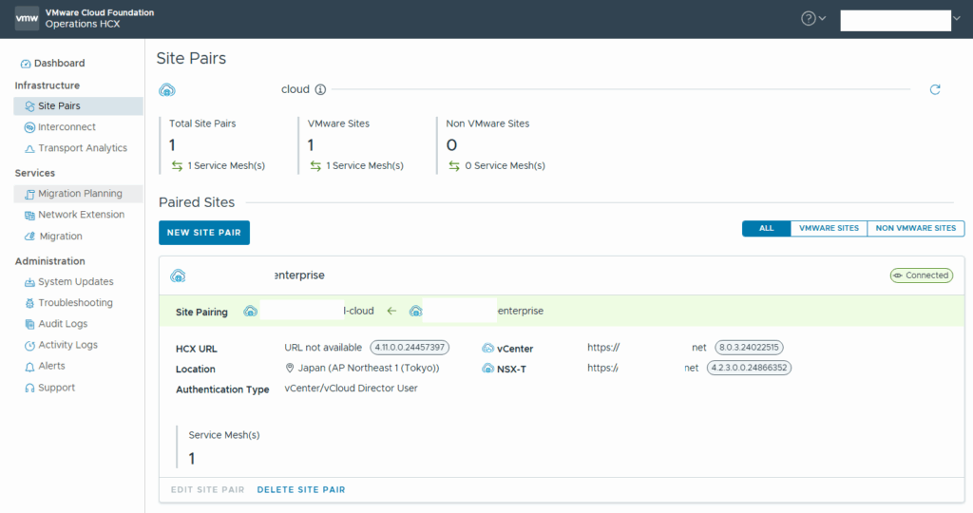Open Transport Analytics page
Screen dimensions: 973x513
click(82, 148)
